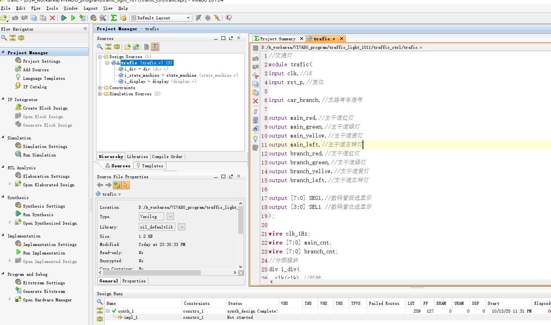Viewport: 551px width, 325px height.
Task: Collapse the Design Sources tree node
Action: tap(100, 57)
